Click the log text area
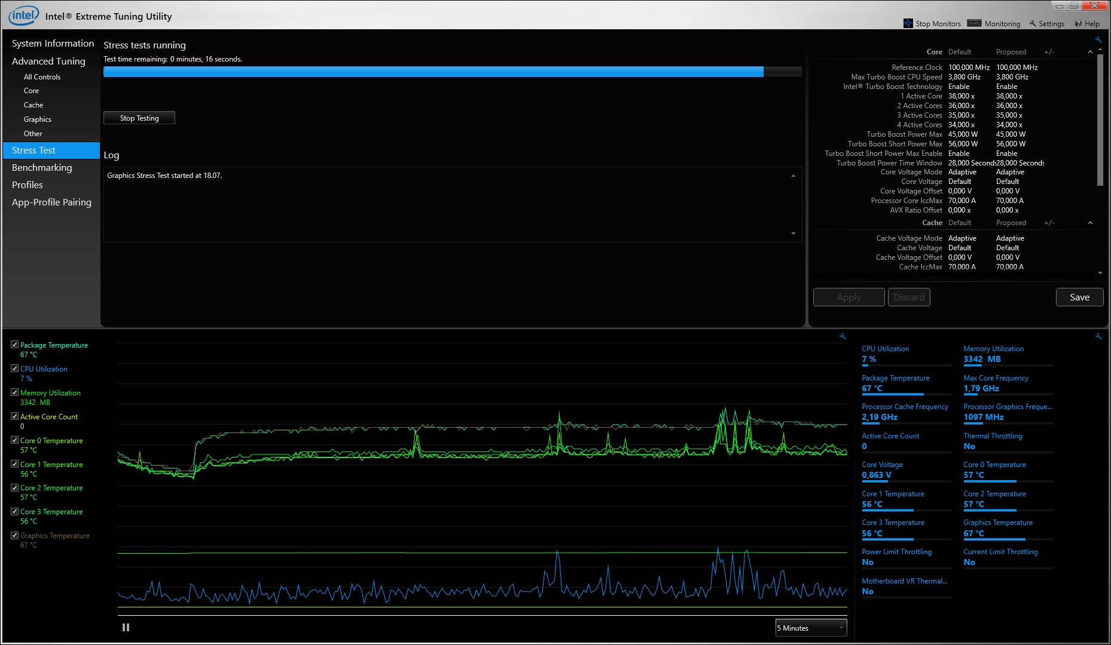Image resolution: width=1111 pixels, height=645 pixels. tap(452, 204)
